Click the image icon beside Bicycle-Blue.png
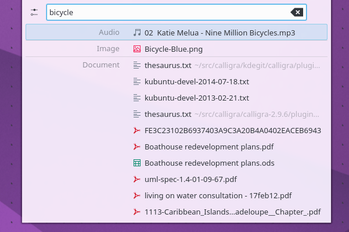The width and height of the screenshot is (349, 232). [137, 49]
